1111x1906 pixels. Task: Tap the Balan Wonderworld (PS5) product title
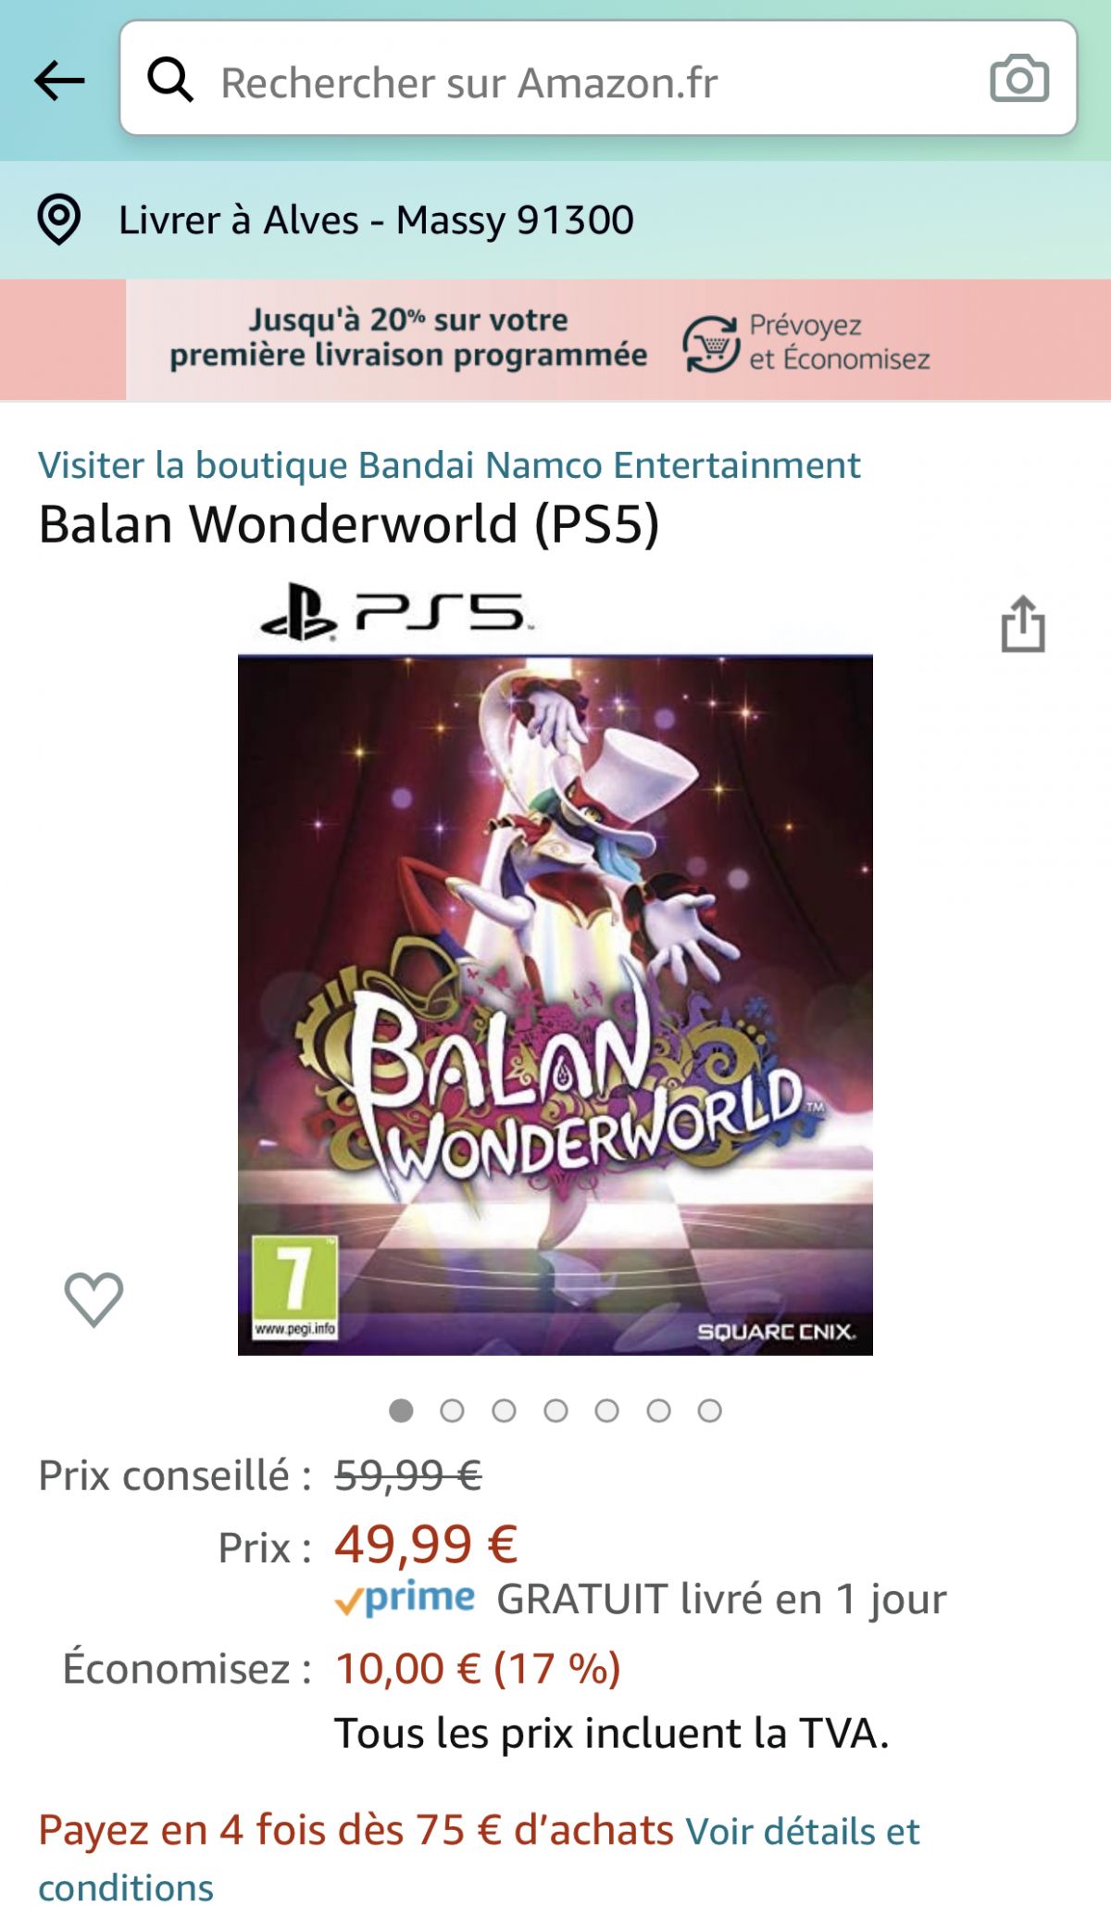tap(349, 524)
